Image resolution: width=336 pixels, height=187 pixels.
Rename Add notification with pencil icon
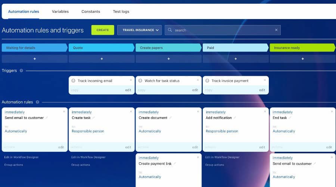pyautogui.click(x=235, y=118)
